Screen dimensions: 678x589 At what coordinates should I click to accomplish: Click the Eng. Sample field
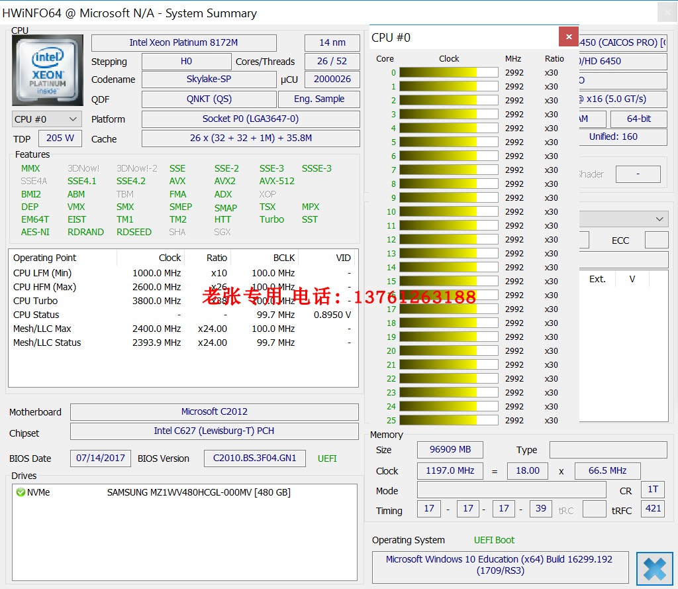[319, 99]
